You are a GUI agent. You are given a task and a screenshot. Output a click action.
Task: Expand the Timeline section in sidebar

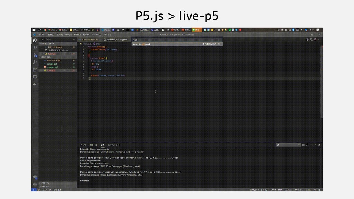pyautogui.click(x=58, y=186)
